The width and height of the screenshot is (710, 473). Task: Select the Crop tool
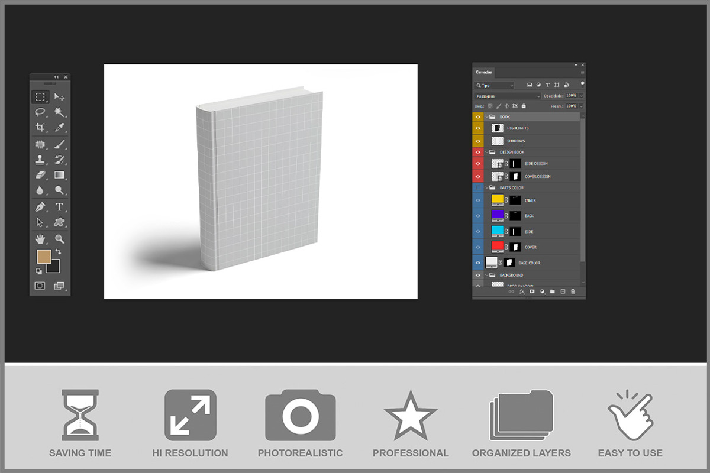40,127
